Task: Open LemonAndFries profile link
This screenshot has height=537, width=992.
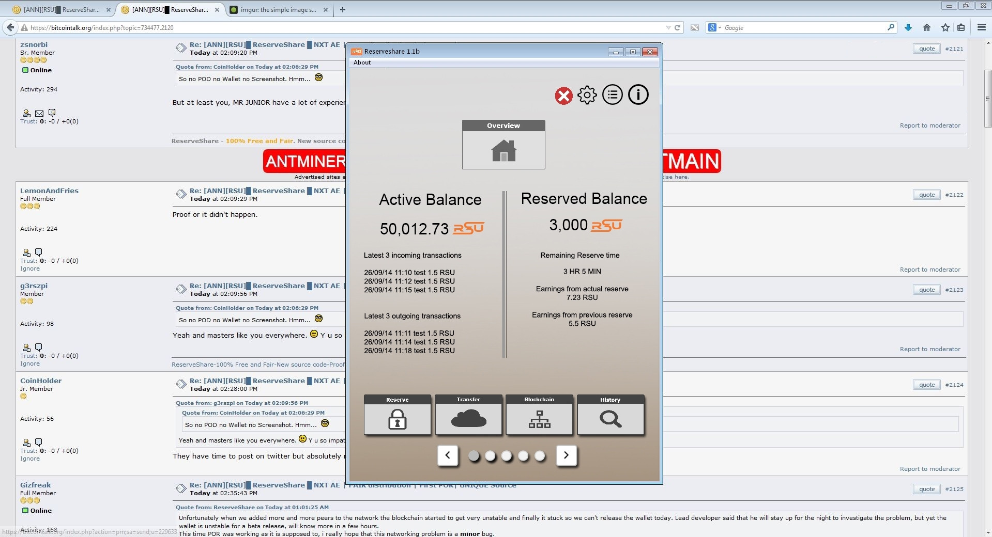Action: click(49, 191)
